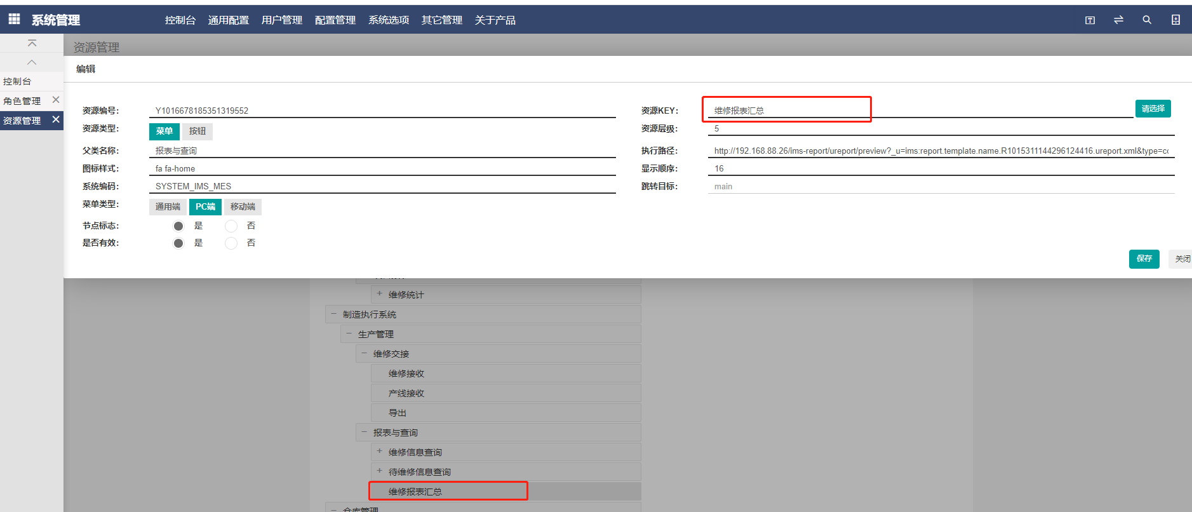Image resolution: width=1192 pixels, height=512 pixels.
Task: Set 节点标志 to 是
Action: point(178,226)
